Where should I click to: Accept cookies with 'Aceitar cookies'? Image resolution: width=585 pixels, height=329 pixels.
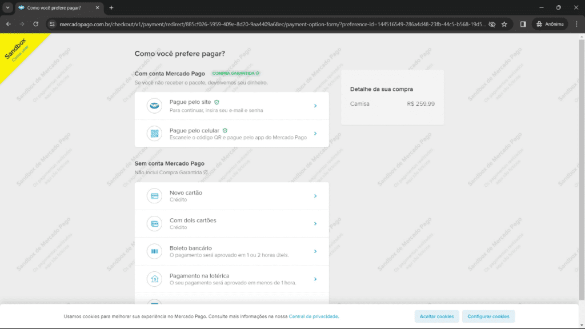tap(436, 316)
